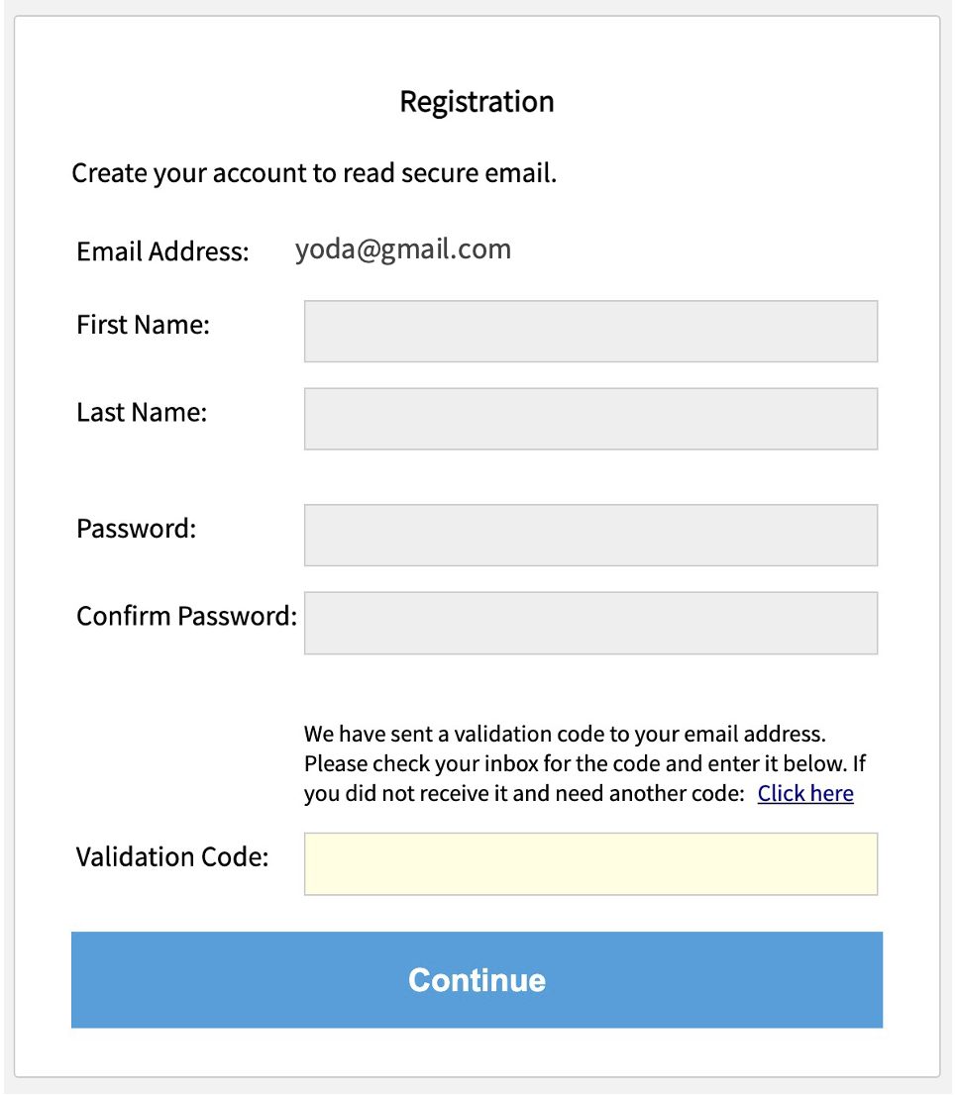Click the "Validation Code:" label
Image resolution: width=957 pixels, height=1095 pixels.
[172, 856]
